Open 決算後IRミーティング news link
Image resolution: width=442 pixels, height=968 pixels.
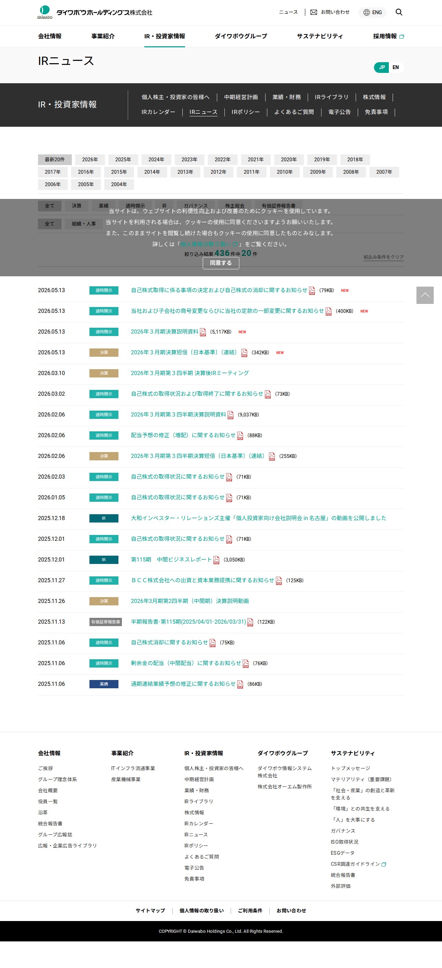pos(190,373)
